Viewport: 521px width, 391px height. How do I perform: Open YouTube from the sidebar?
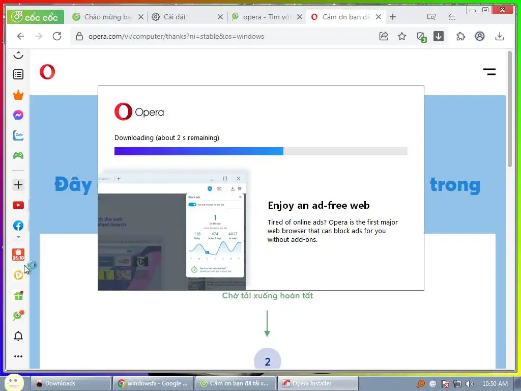click(18, 205)
